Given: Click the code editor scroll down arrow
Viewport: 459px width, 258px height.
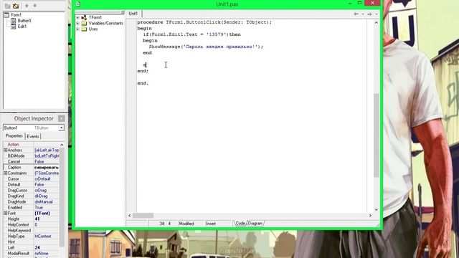Looking at the screenshot, I should tap(376, 209).
